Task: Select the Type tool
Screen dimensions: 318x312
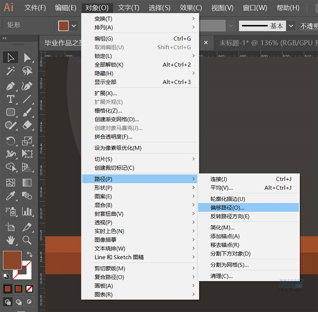Action: pos(11,99)
